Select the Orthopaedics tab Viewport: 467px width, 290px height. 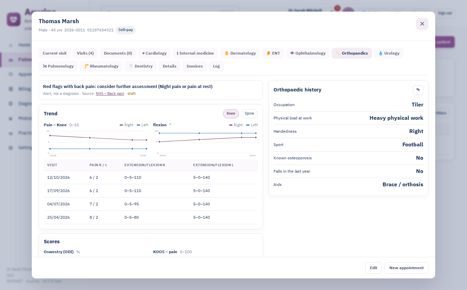[x=352, y=53]
